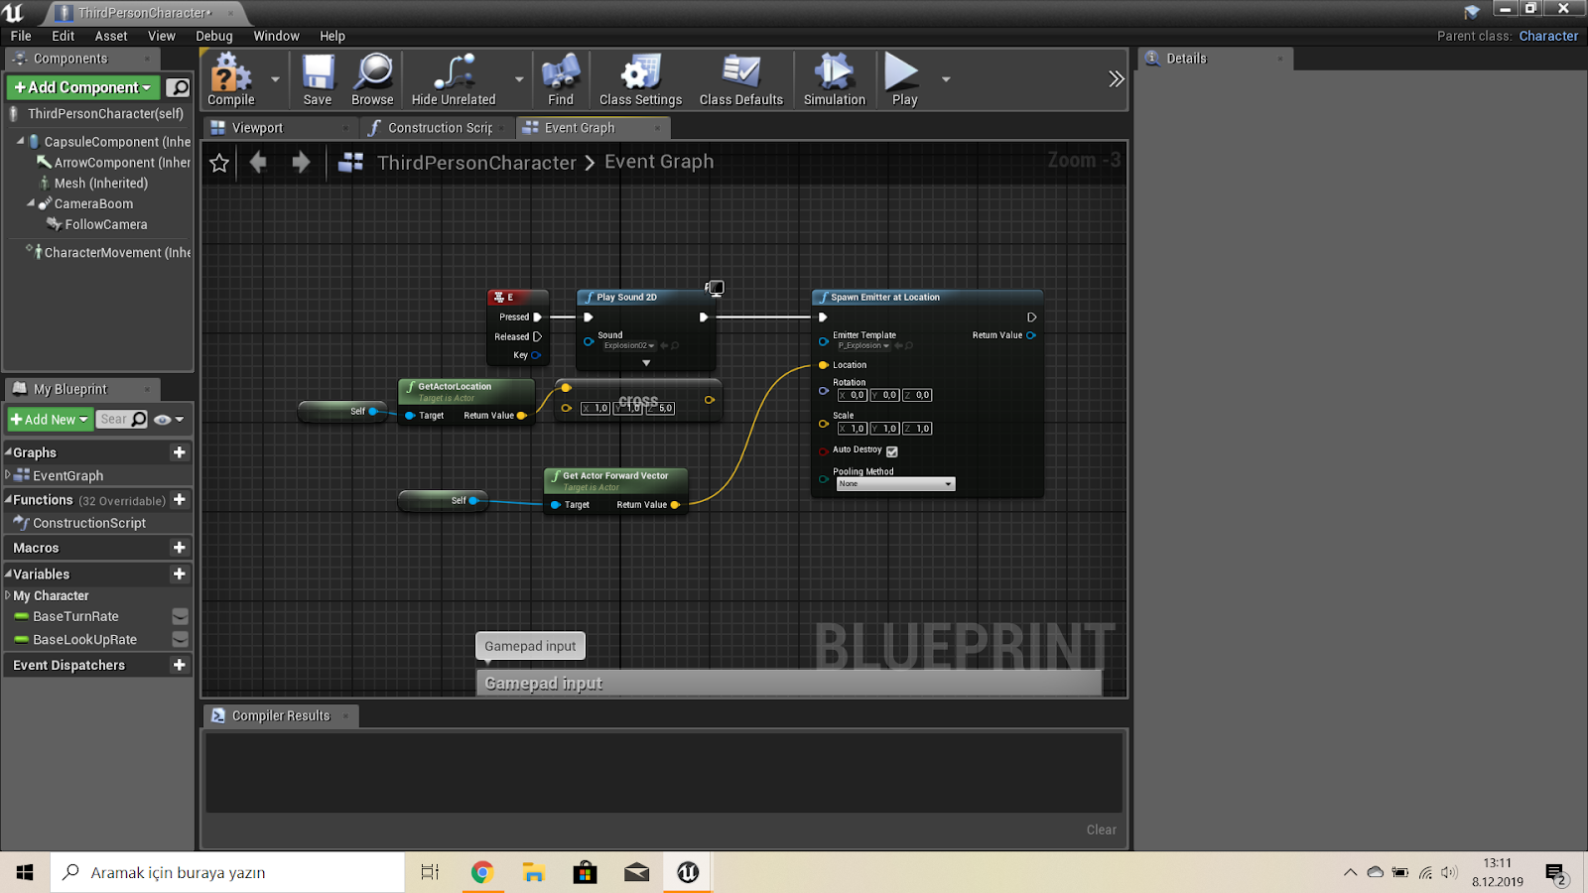Open Class Settings
The width and height of the screenshot is (1588, 893).
tap(640, 79)
